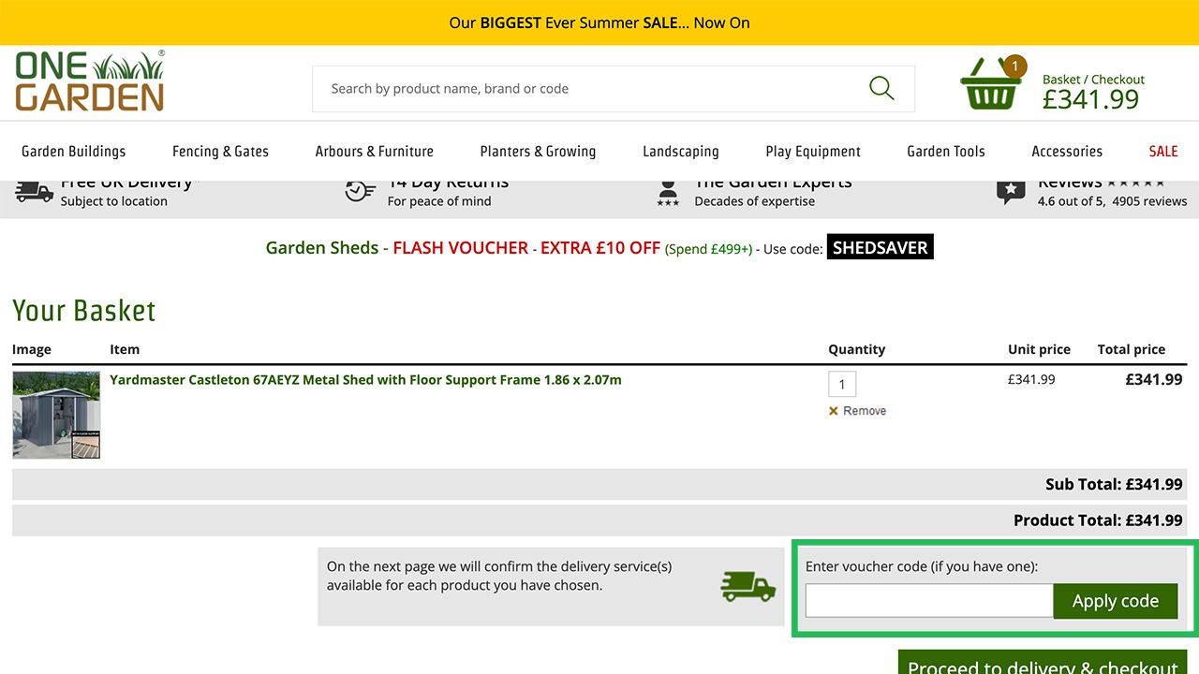Click the delivery van icon in top strip
The image size is (1199, 674).
(x=34, y=191)
